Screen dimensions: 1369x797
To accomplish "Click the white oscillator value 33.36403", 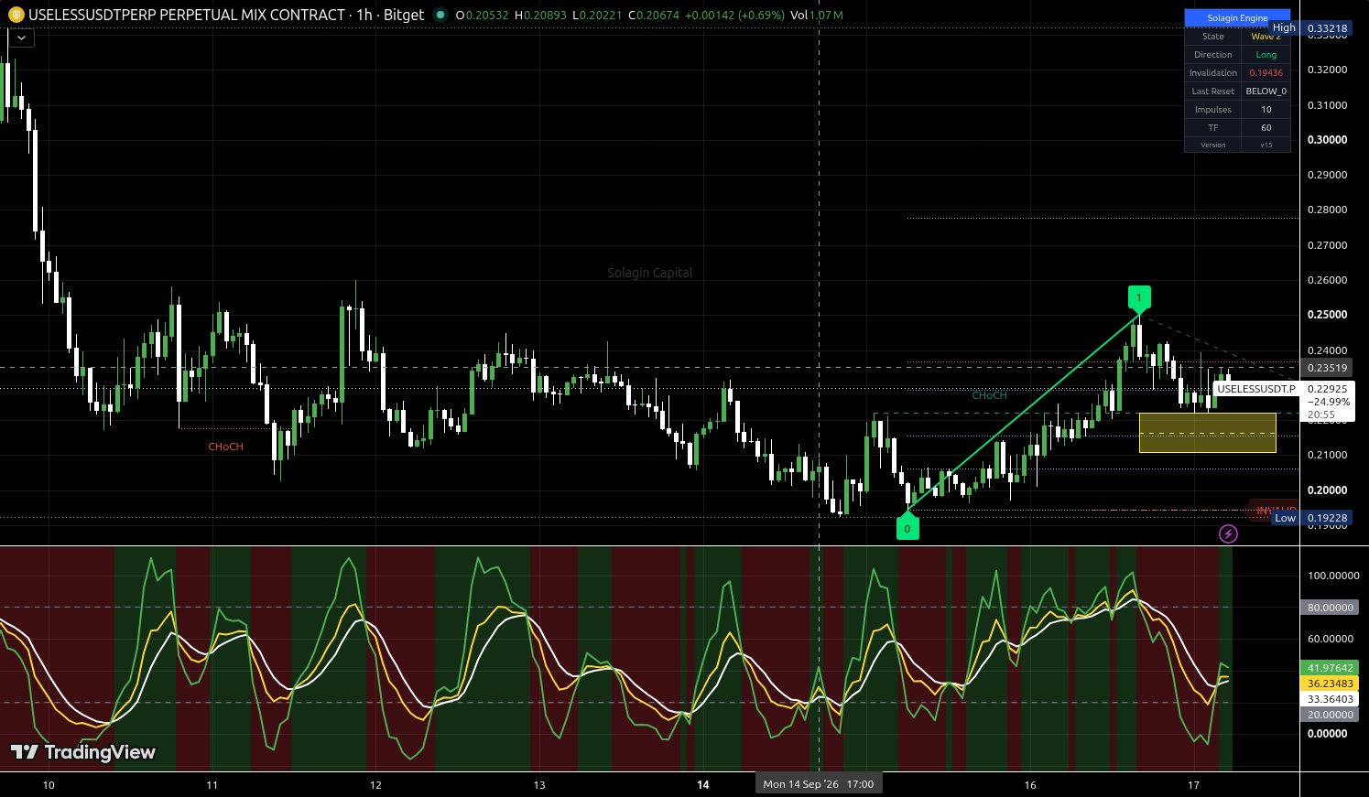I will 1330,699.
